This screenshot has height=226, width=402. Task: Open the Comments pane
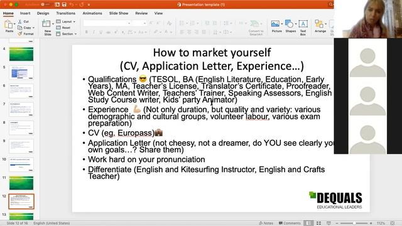290,223
